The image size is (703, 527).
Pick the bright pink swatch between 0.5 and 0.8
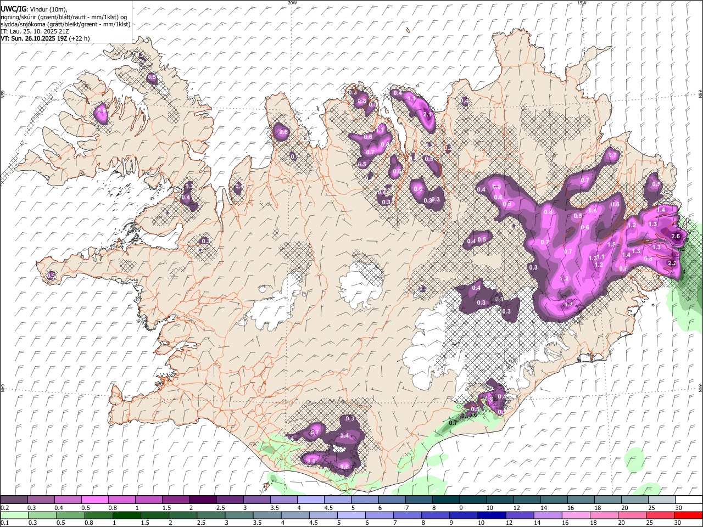pos(95,500)
